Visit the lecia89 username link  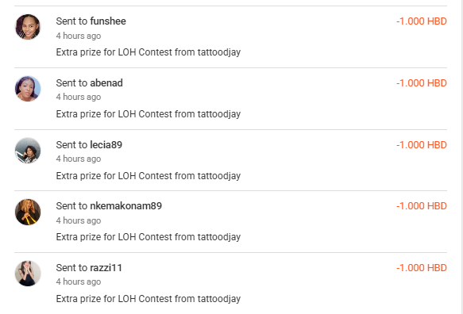tap(106, 145)
